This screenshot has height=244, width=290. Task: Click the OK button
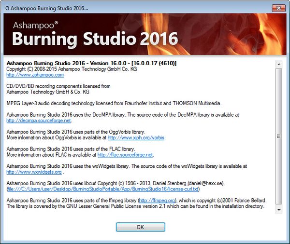(140, 227)
